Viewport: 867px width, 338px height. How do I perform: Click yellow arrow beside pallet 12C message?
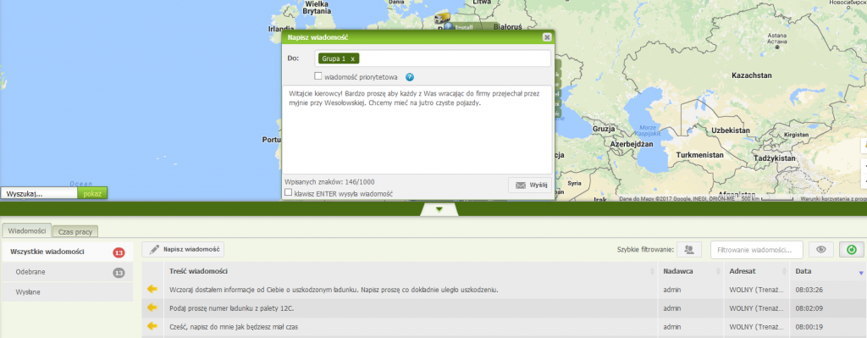[x=152, y=308]
